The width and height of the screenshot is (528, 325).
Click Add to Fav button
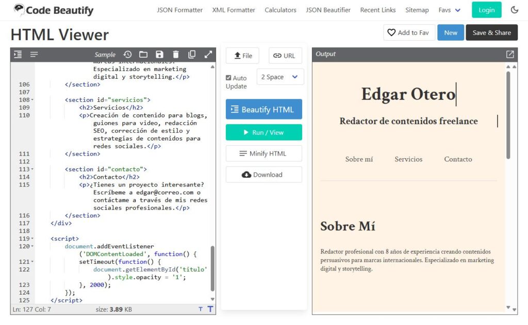(x=409, y=32)
